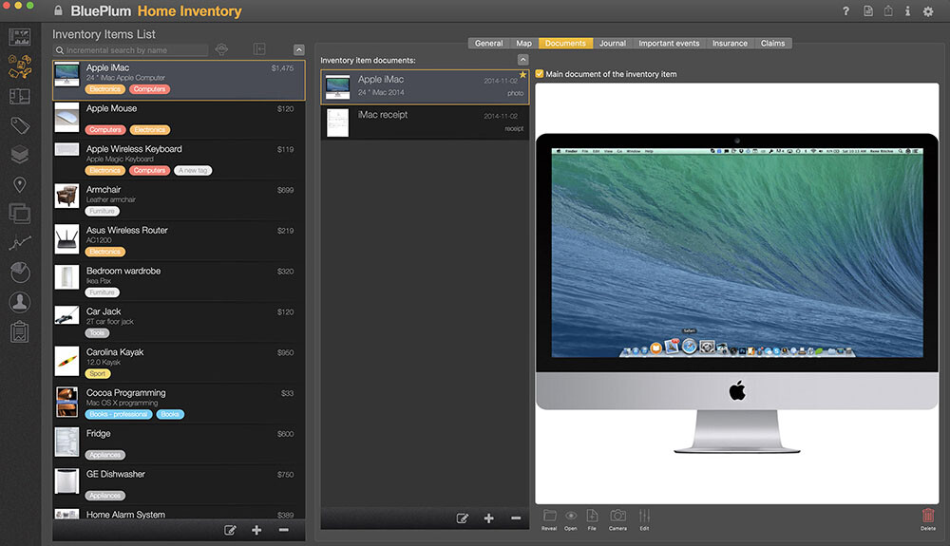
Task: Click the incremental search by name field
Action: click(x=130, y=50)
